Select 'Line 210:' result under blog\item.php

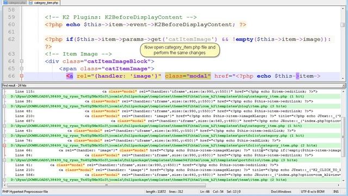[x=178, y=116]
